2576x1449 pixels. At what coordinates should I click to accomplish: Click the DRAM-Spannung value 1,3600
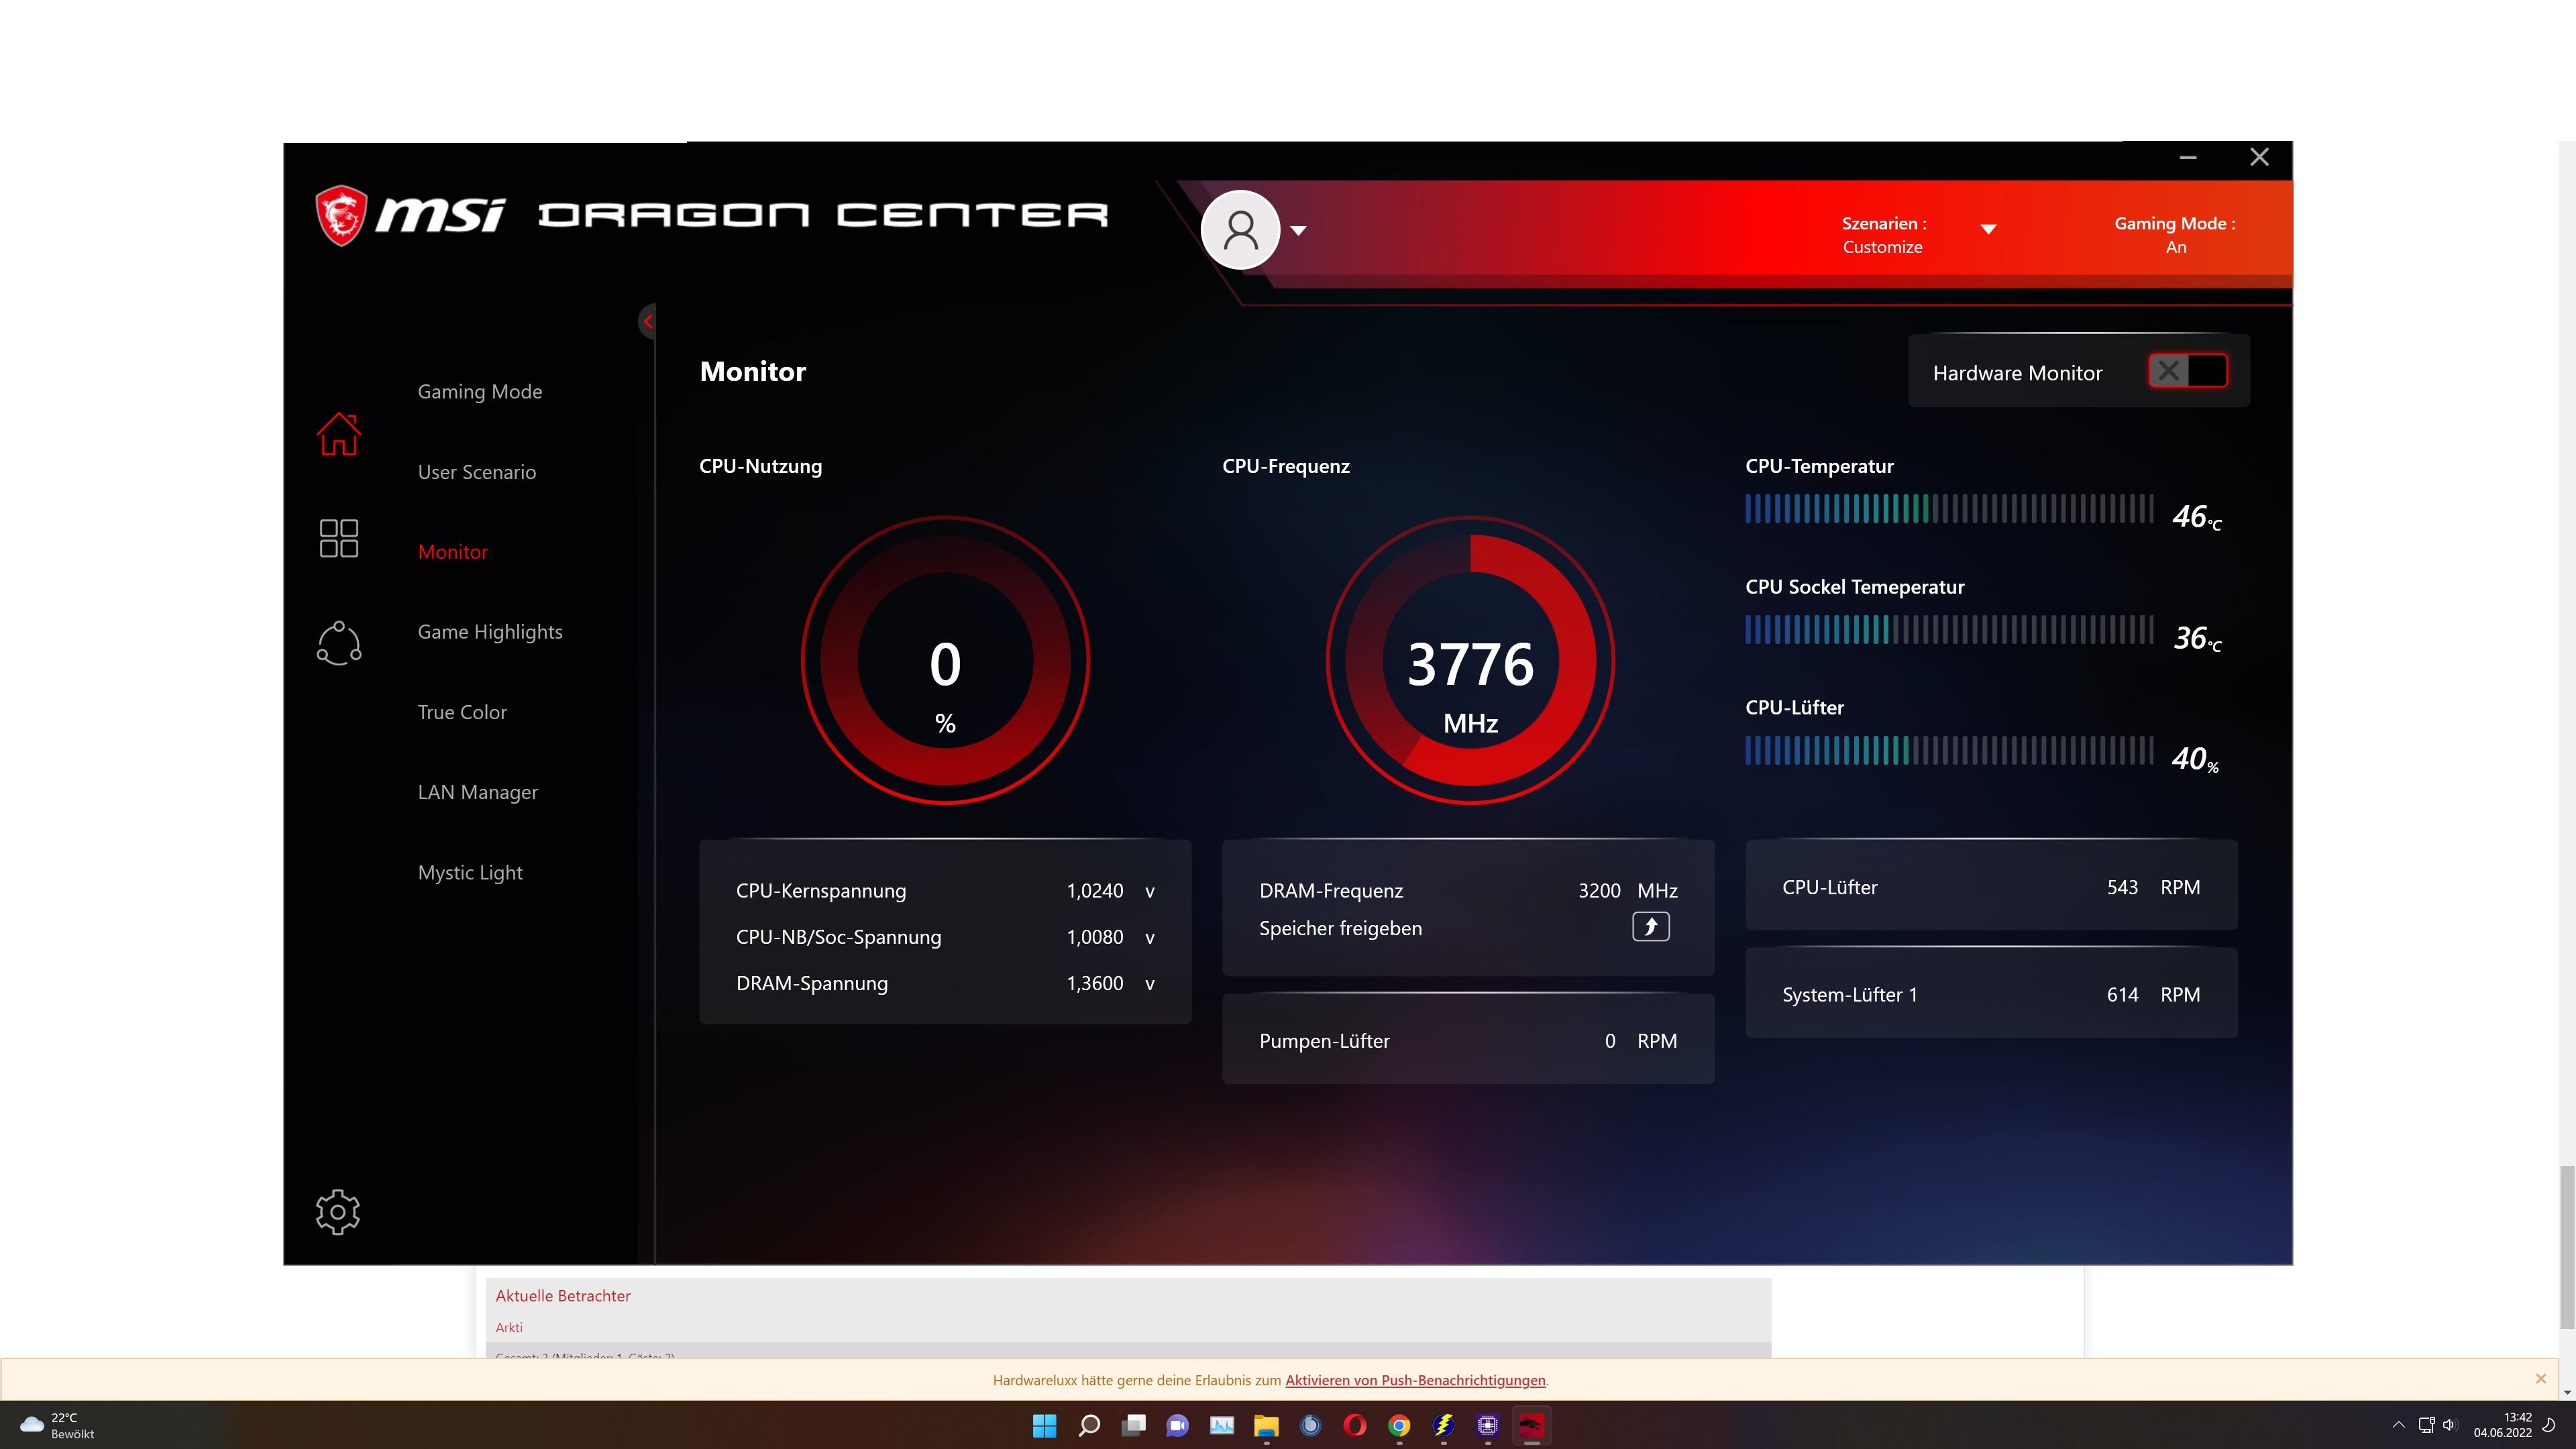pos(1095,983)
